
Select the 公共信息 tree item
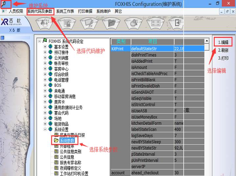point(67,157)
